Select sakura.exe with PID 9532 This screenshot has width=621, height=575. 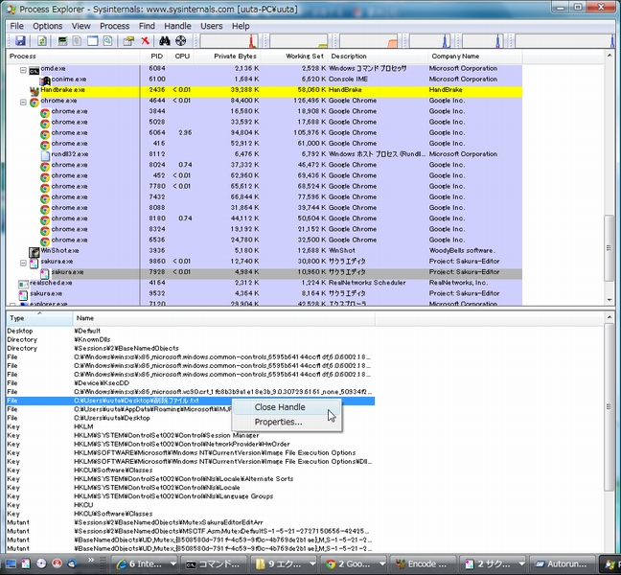pyautogui.click(x=264, y=293)
